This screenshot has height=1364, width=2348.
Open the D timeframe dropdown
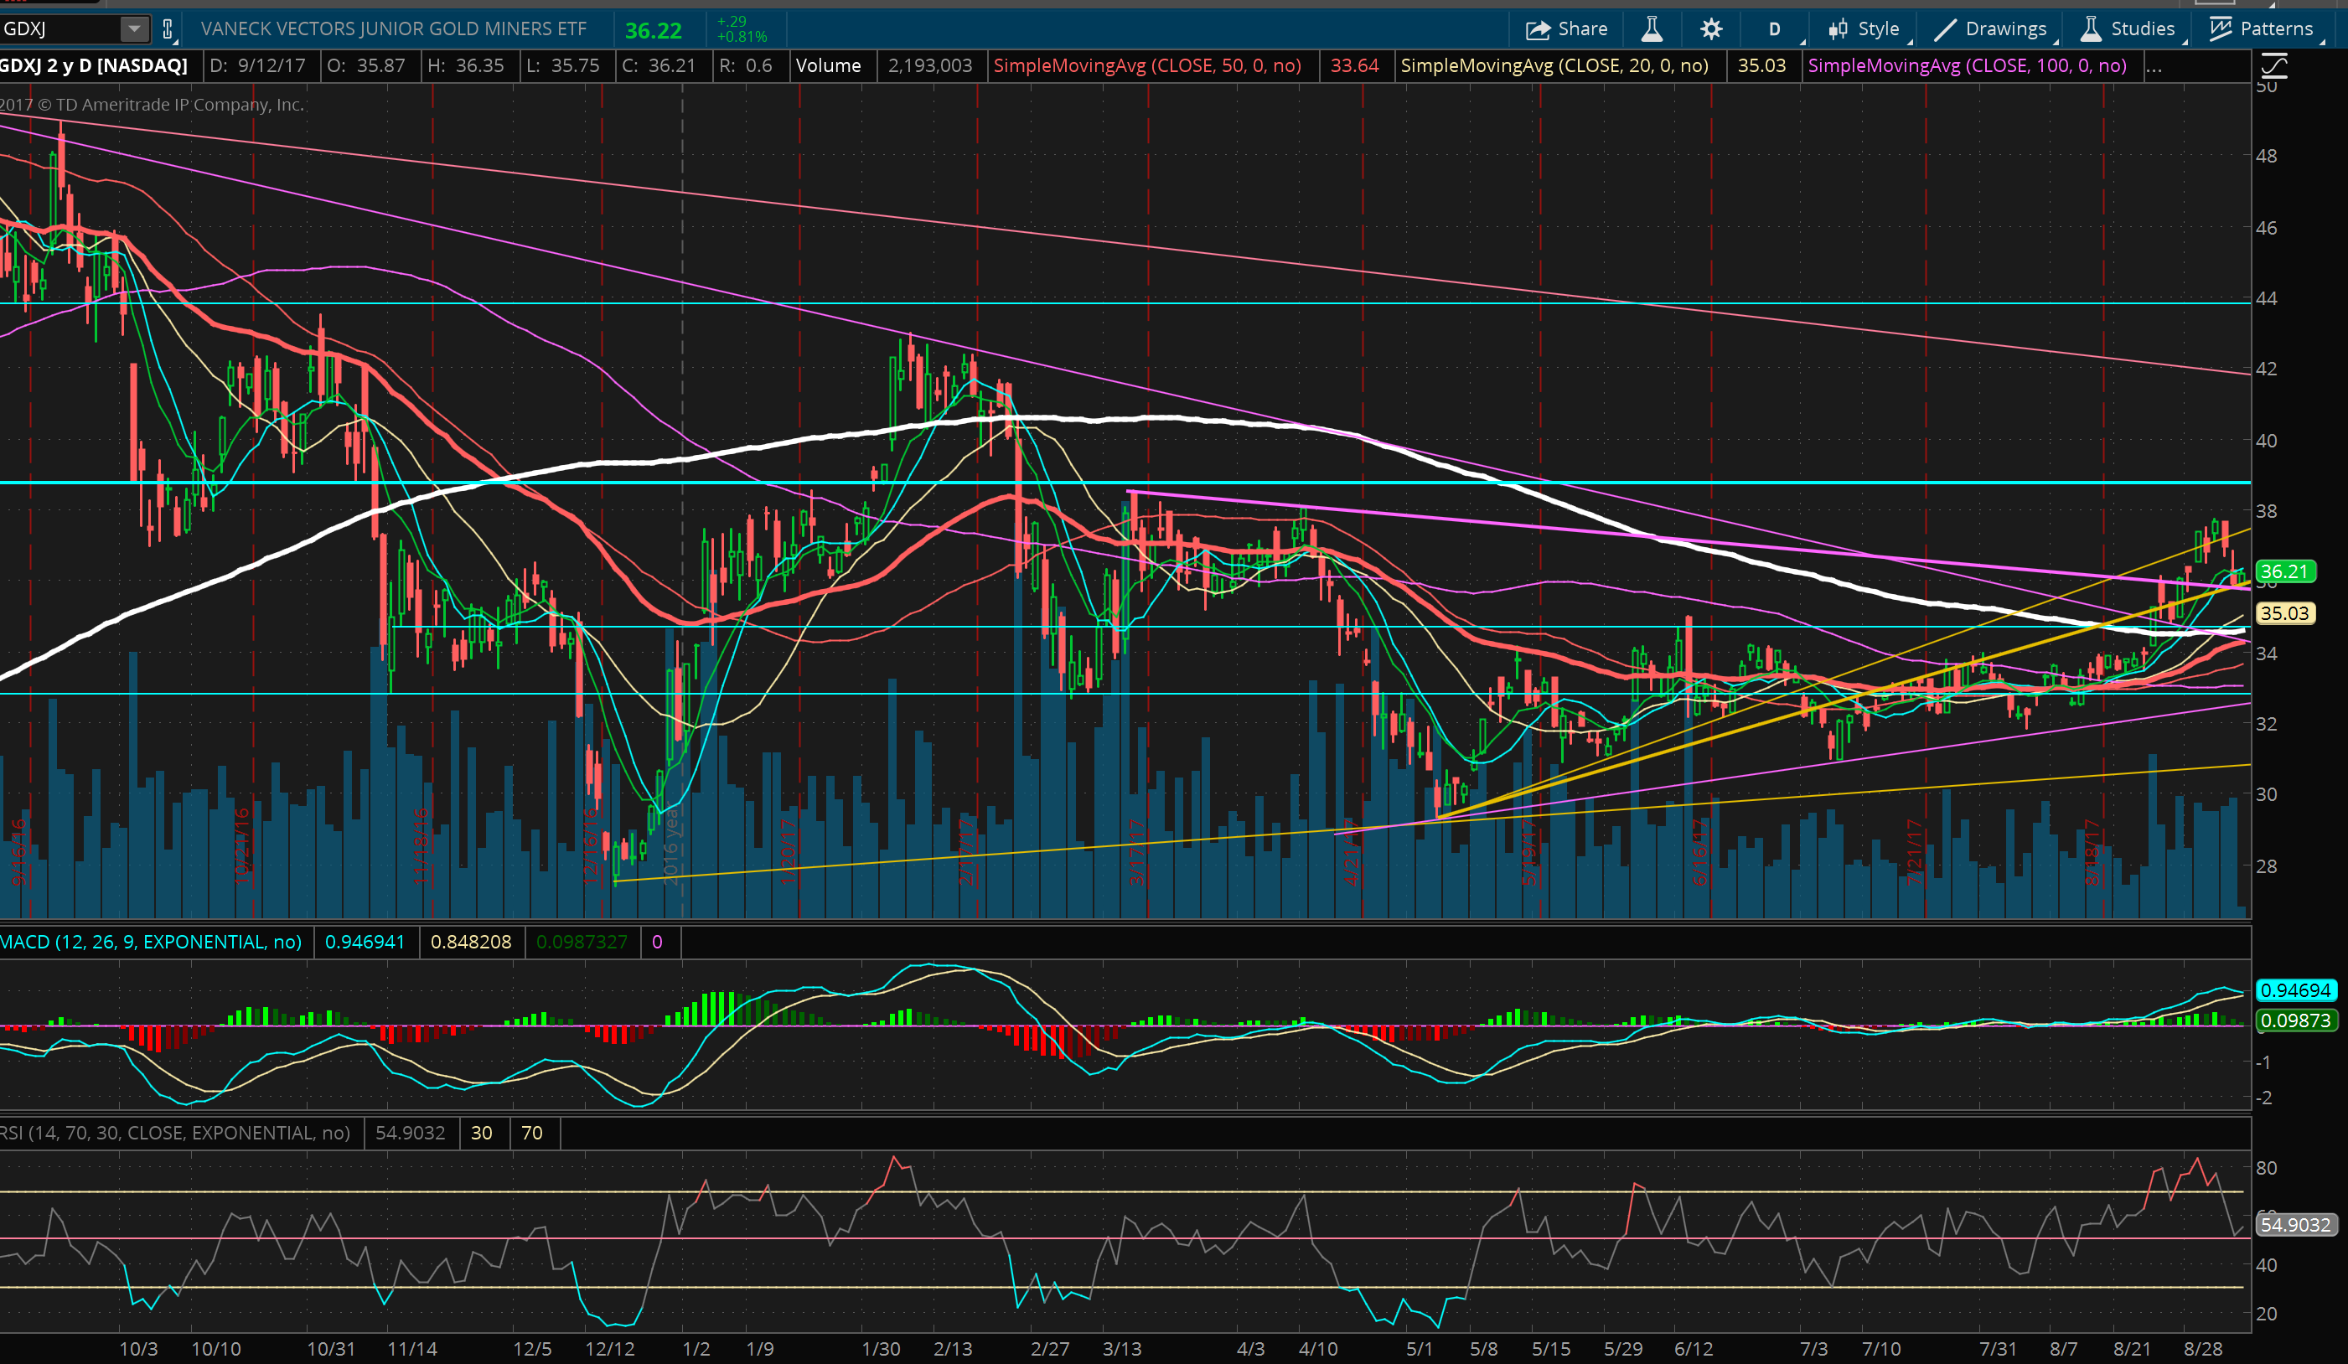1777,28
